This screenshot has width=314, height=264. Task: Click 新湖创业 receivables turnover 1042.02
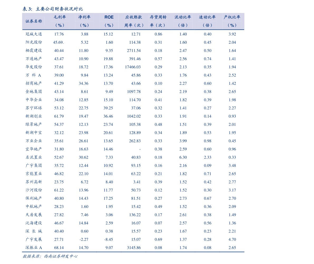(x=134, y=116)
